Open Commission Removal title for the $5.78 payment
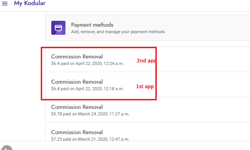This screenshot has height=150, width=250. pos(77,107)
